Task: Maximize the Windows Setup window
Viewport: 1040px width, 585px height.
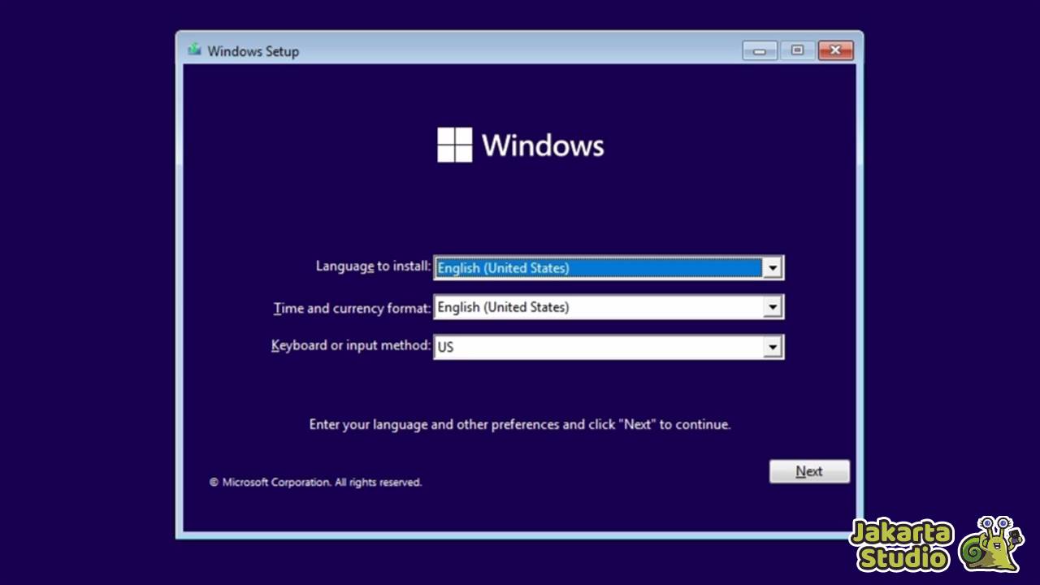Action: (x=798, y=50)
